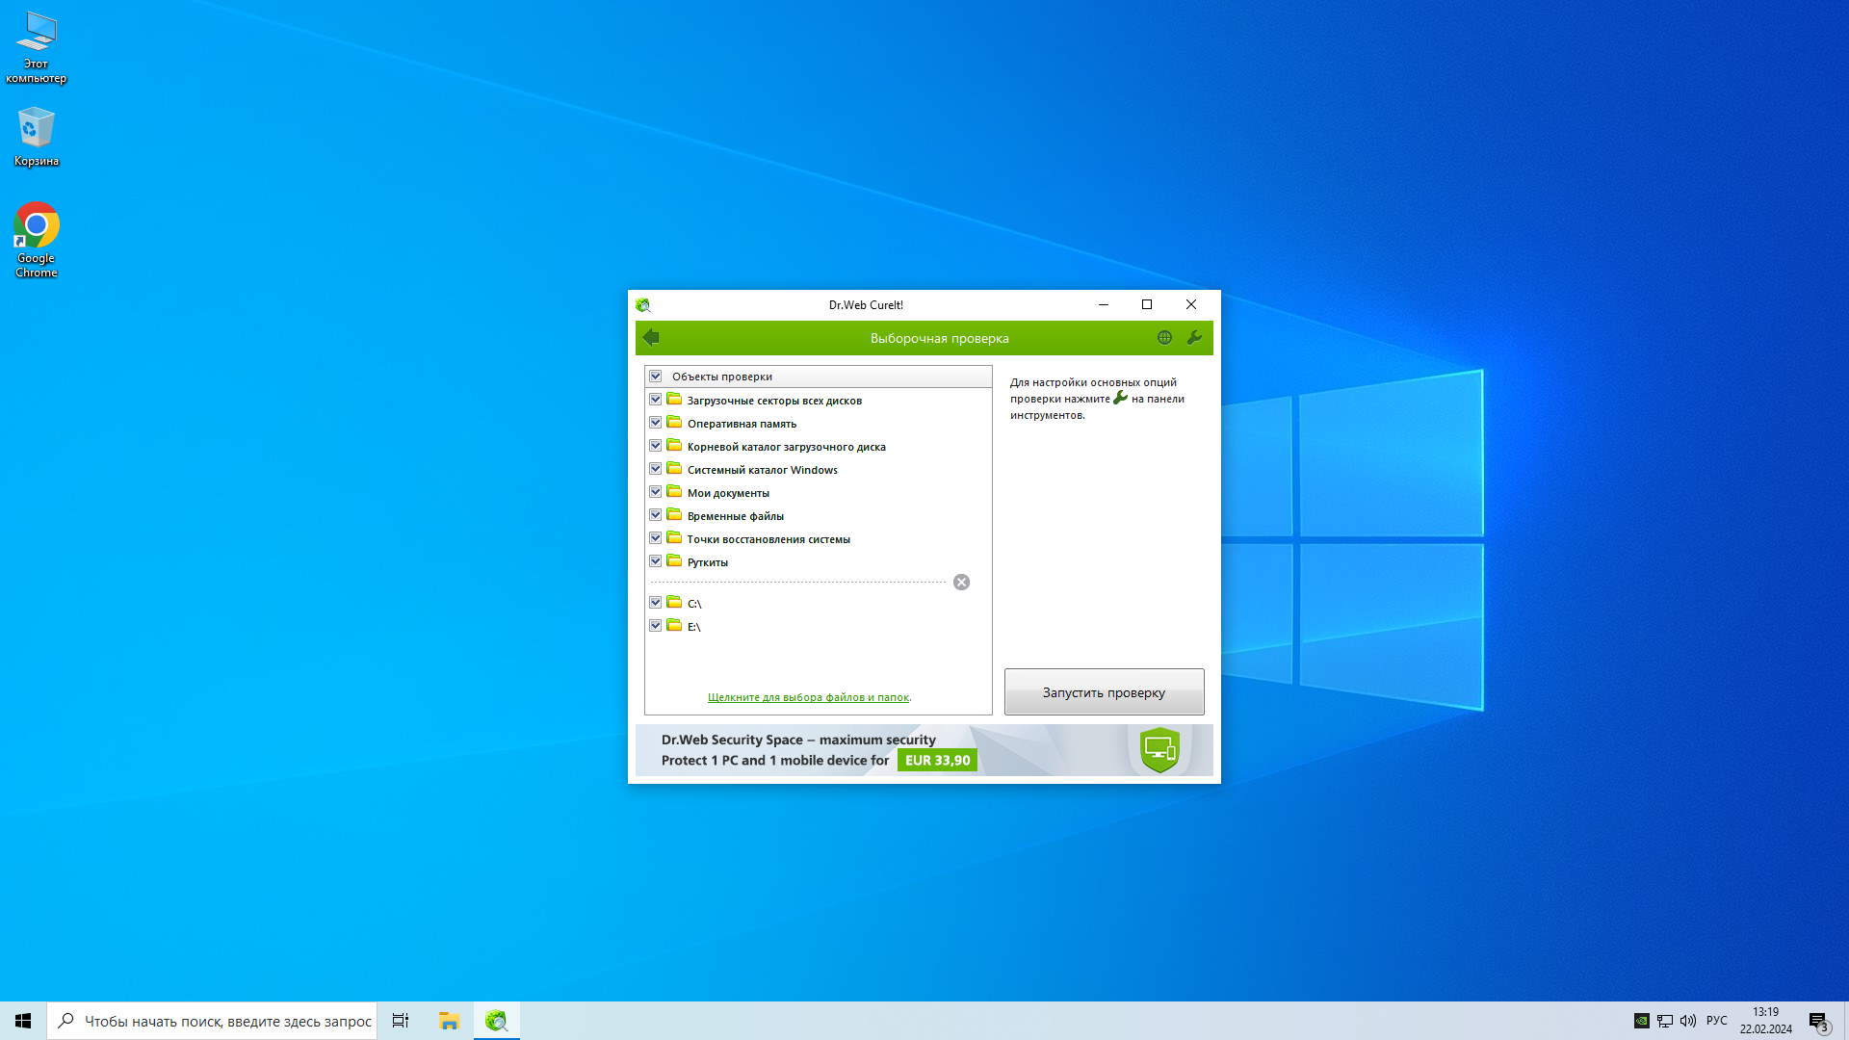Toggle the Объекты проверки master checkbox

[656, 377]
